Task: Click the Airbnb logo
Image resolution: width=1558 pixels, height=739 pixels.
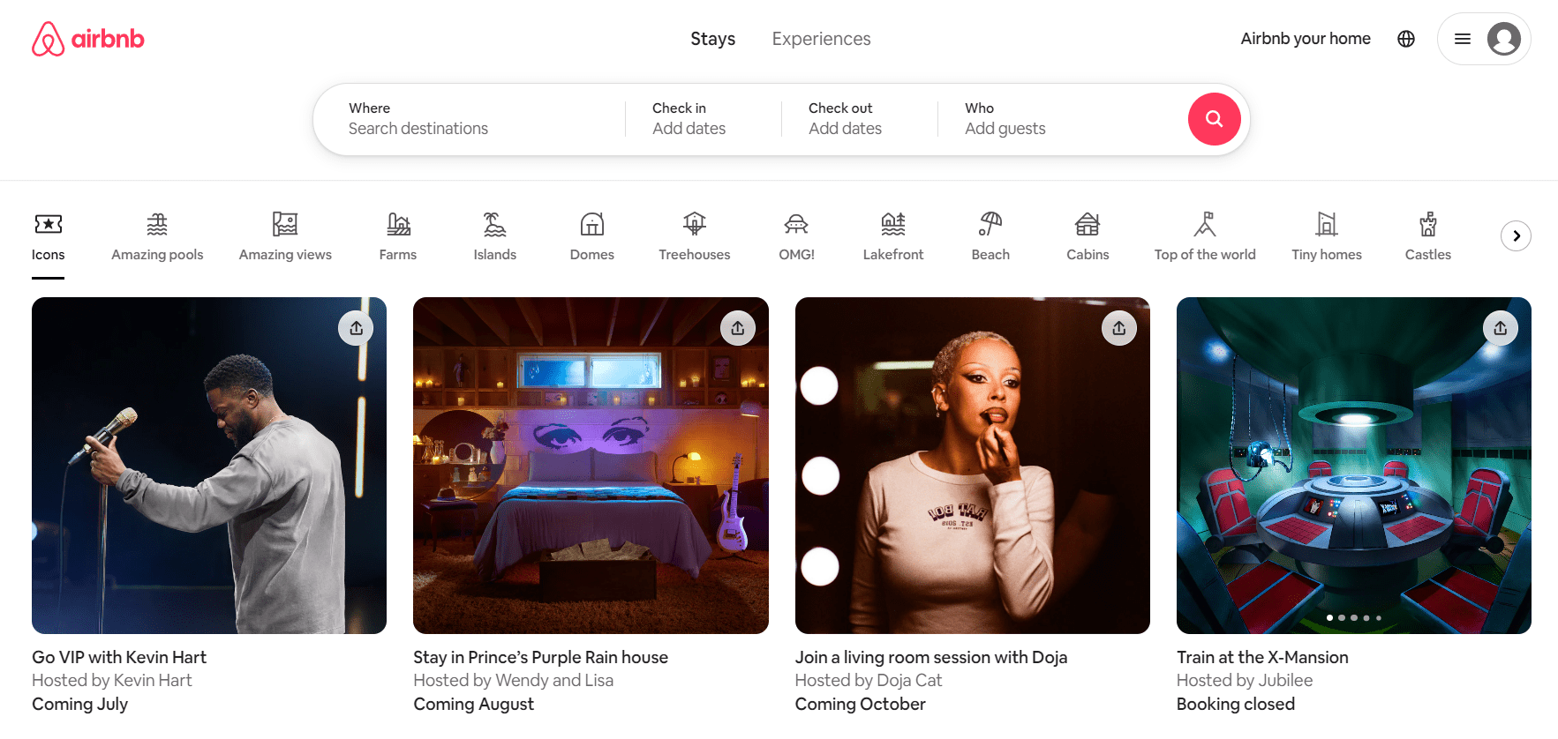Action: 88,39
